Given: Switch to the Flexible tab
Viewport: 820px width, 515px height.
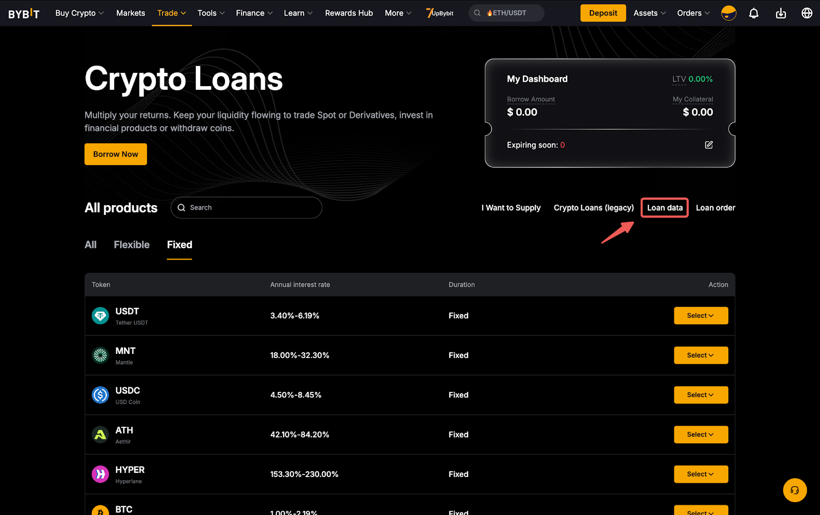Looking at the screenshot, I should pos(132,245).
